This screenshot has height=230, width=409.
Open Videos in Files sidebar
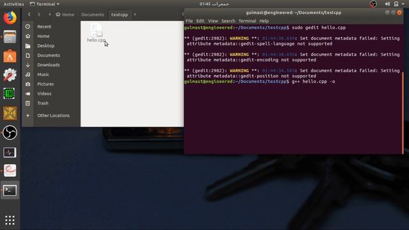[44, 94]
